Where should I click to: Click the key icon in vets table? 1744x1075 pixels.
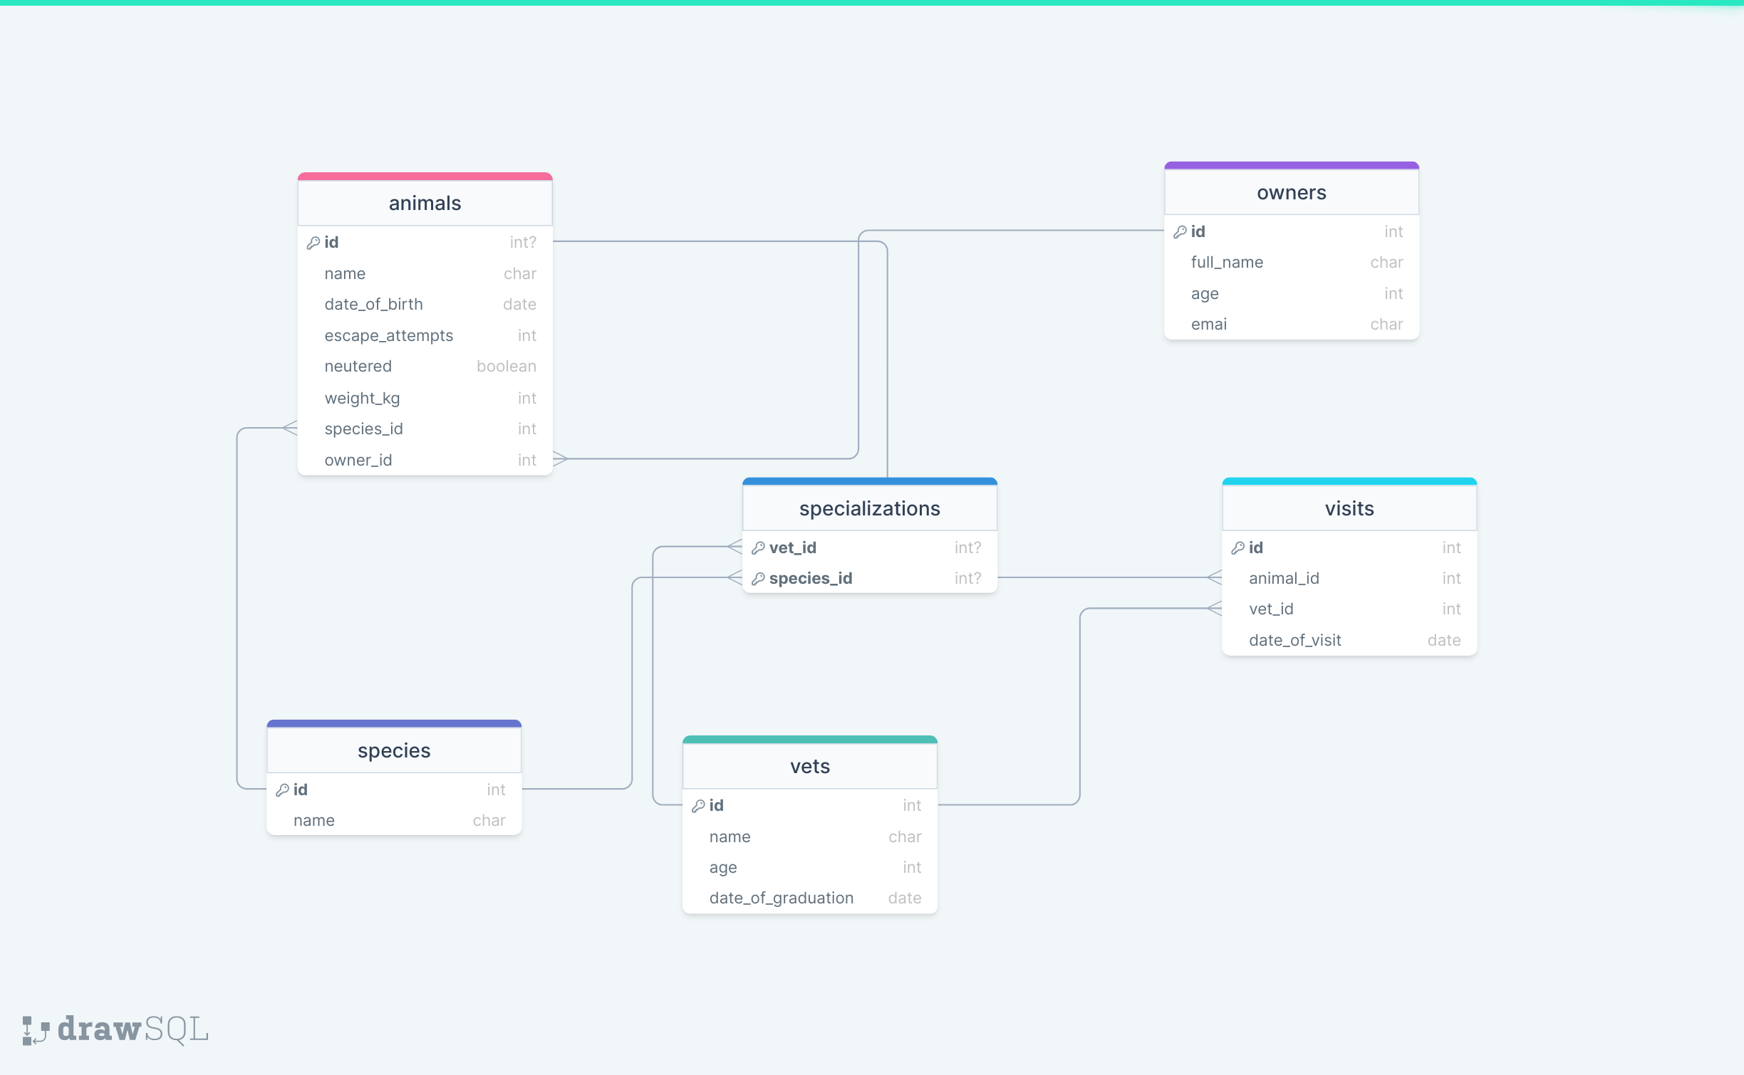pyautogui.click(x=698, y=806)
